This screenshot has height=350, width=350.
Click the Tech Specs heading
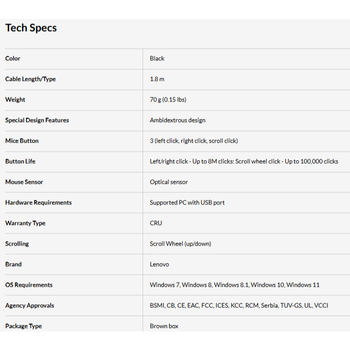click(31, 28)
